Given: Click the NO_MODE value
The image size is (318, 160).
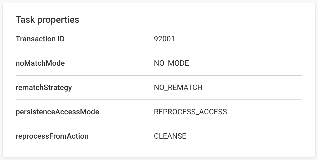Looking at the screenshot, I should coord(171,63).
